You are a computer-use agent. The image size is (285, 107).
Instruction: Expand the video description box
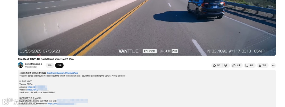pyautogui.click(x=147, y=89)
